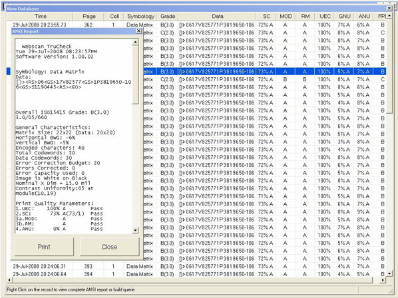Click 'Symbology: Data Matrix' line in report
This screenshot has width=398, height=298.
50,72
